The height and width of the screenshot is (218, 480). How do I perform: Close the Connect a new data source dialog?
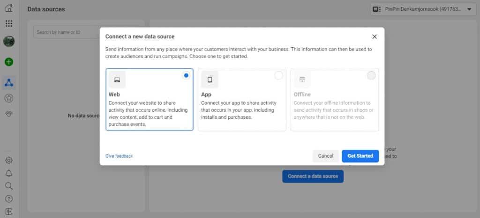tap(375, 36)
